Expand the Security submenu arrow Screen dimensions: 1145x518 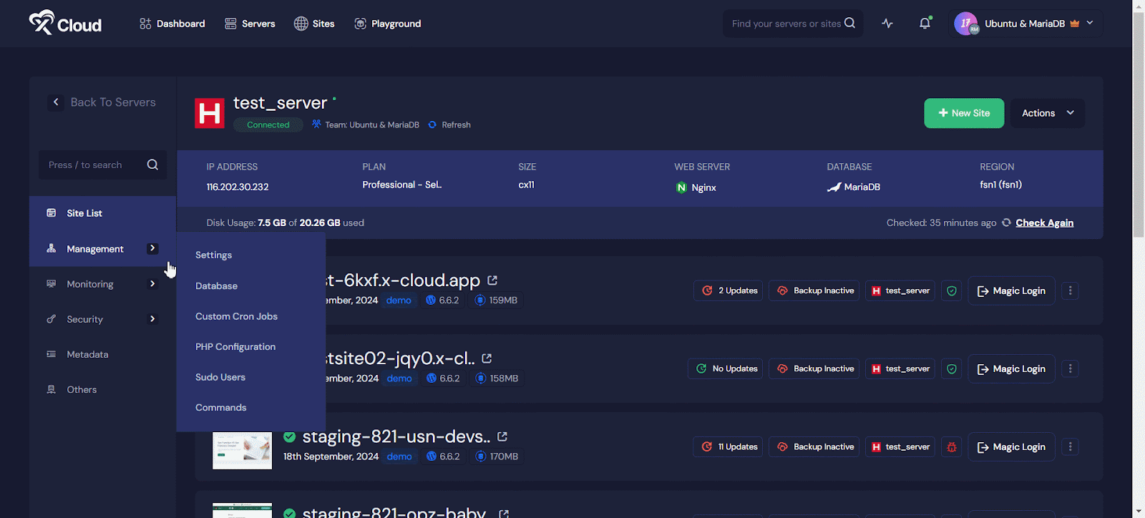click(x=152, y=319)
